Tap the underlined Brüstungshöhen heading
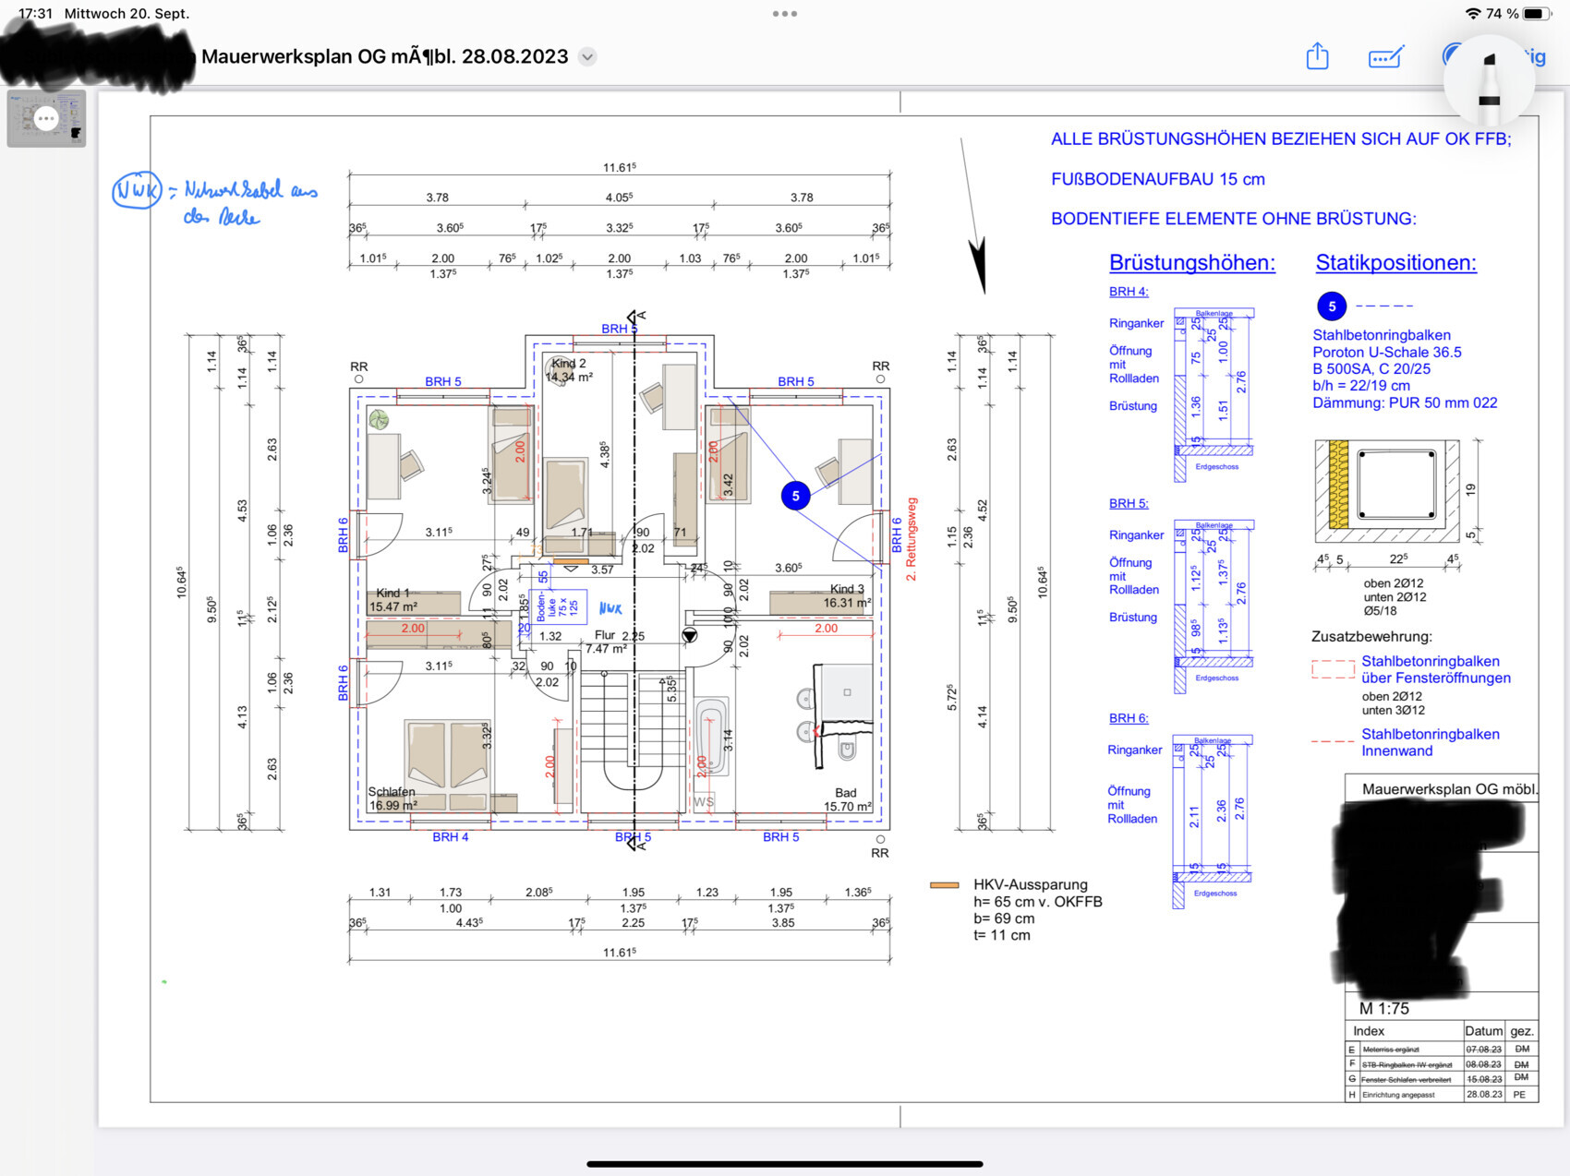Image resolution: width=1570 pixels, height=1176 pixels. 1191,263
